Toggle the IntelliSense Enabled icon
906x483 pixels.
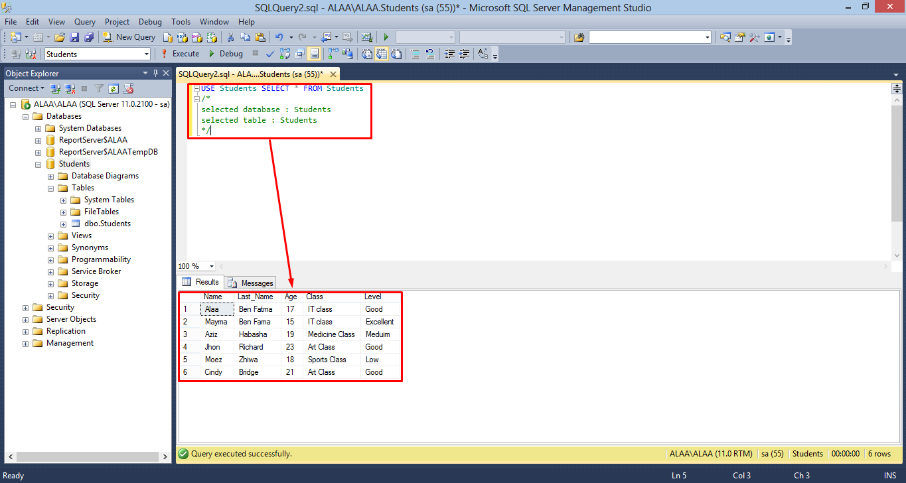point(315,54)
